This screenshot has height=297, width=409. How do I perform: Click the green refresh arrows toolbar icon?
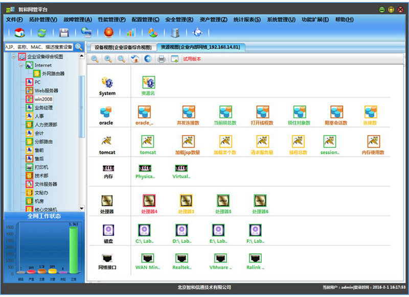[x=42, y=33]
